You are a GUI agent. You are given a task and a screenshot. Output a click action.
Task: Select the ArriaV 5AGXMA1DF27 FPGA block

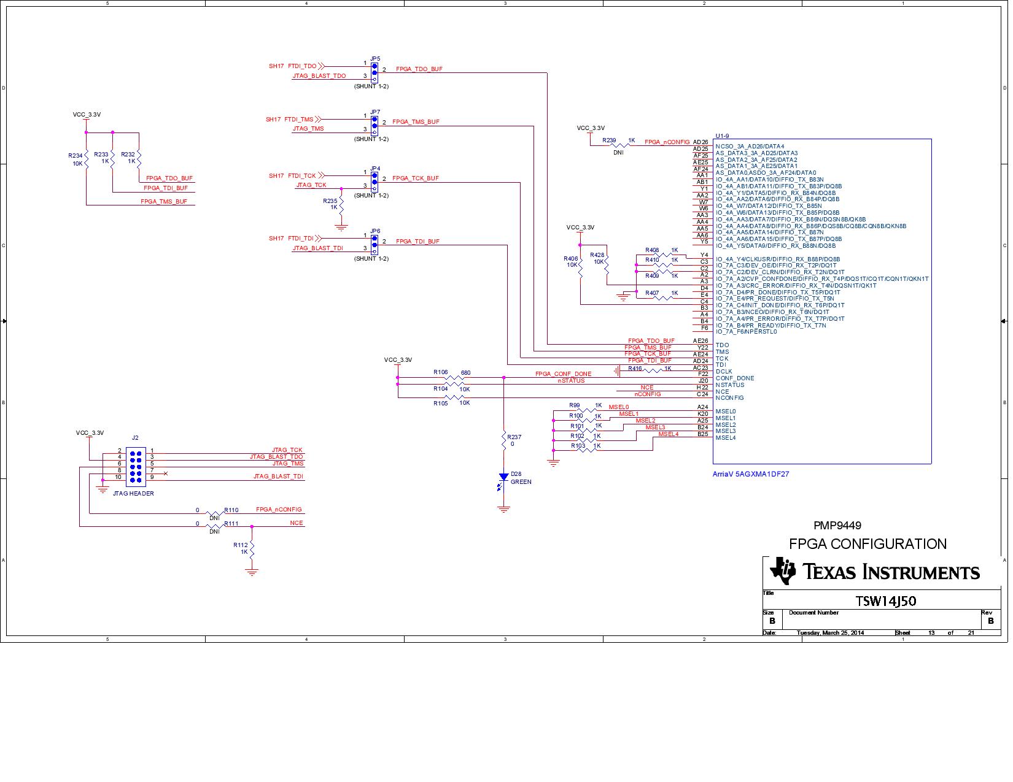823,301
